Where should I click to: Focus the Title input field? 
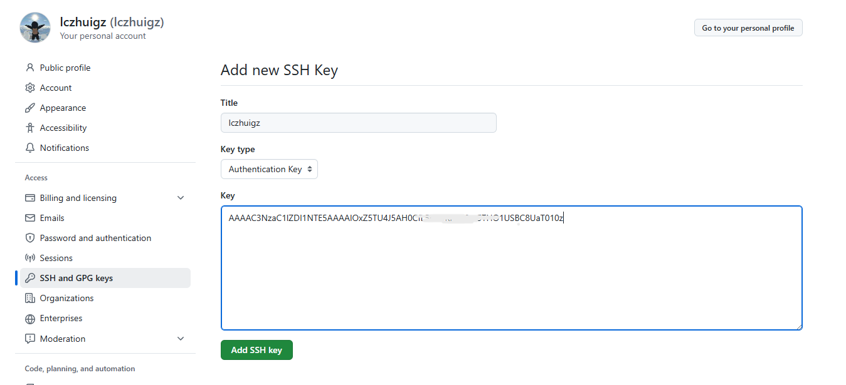[358, 123]
